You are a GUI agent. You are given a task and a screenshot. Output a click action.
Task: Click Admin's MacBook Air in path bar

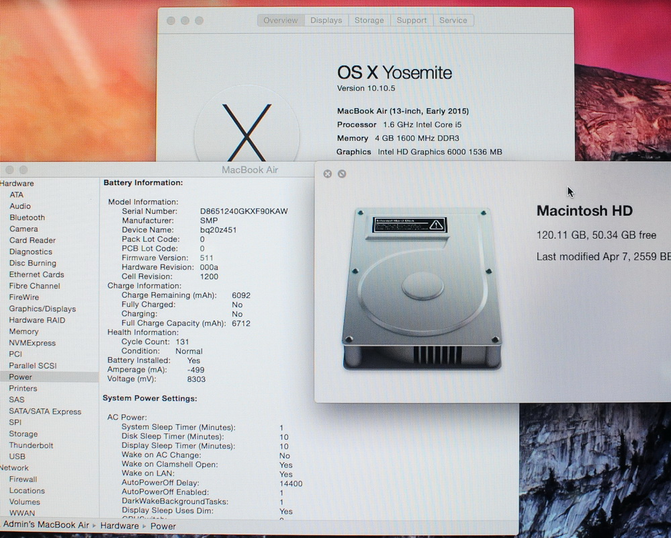pos(46,525)
